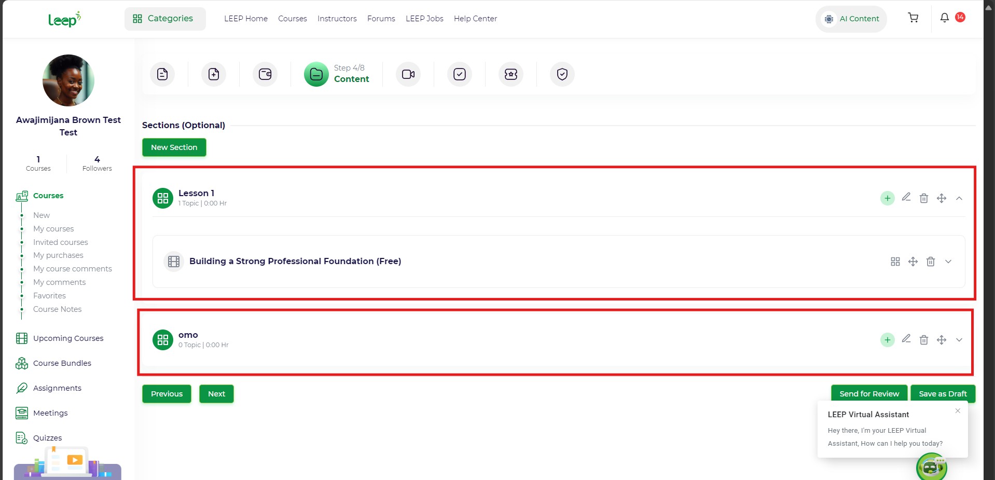Click the Send for Review button
The image size is (995, 480).
[868, 394]
